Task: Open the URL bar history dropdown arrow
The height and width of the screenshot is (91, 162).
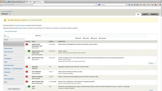Action: (94, 5)
